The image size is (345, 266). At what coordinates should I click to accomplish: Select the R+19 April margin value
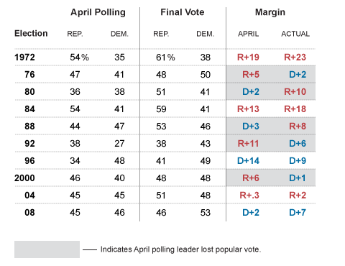[x=248, y=58]
